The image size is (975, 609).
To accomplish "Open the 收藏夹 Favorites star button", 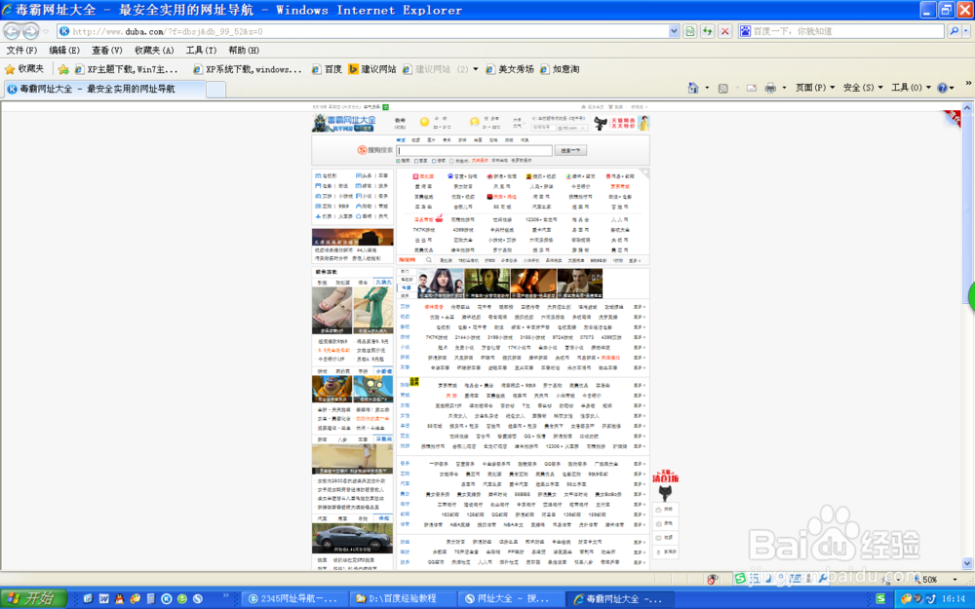I will 24,69.
